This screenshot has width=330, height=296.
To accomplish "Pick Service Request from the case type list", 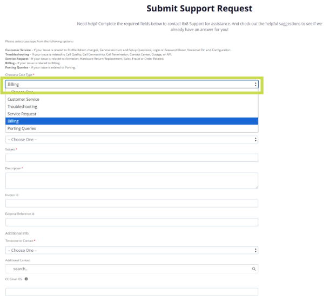I will click(x=22, y=114).
